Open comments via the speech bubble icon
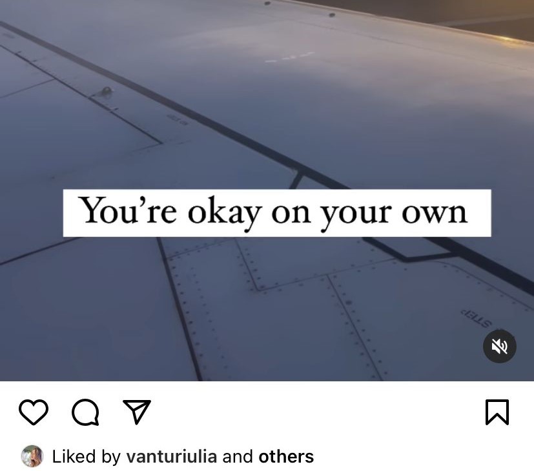The image size is (534, 471). click(x=85, y=412)
